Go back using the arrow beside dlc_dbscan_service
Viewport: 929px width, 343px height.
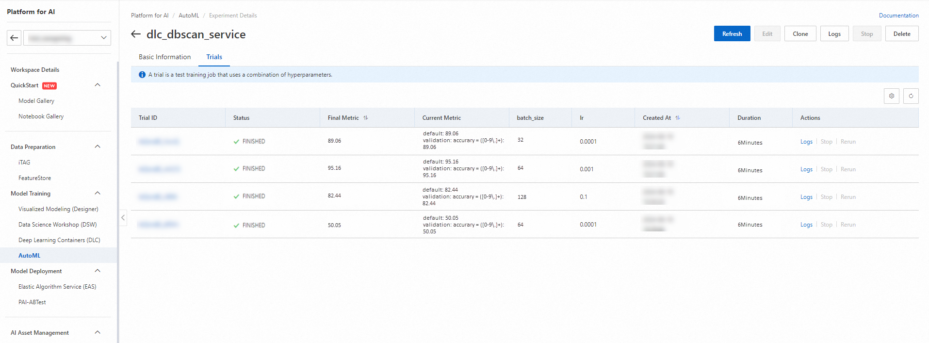[136, 34]
